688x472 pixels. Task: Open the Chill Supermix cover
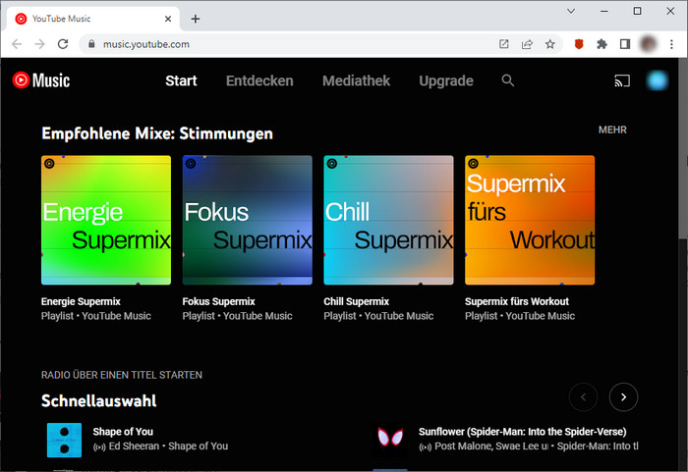(389, 220)
